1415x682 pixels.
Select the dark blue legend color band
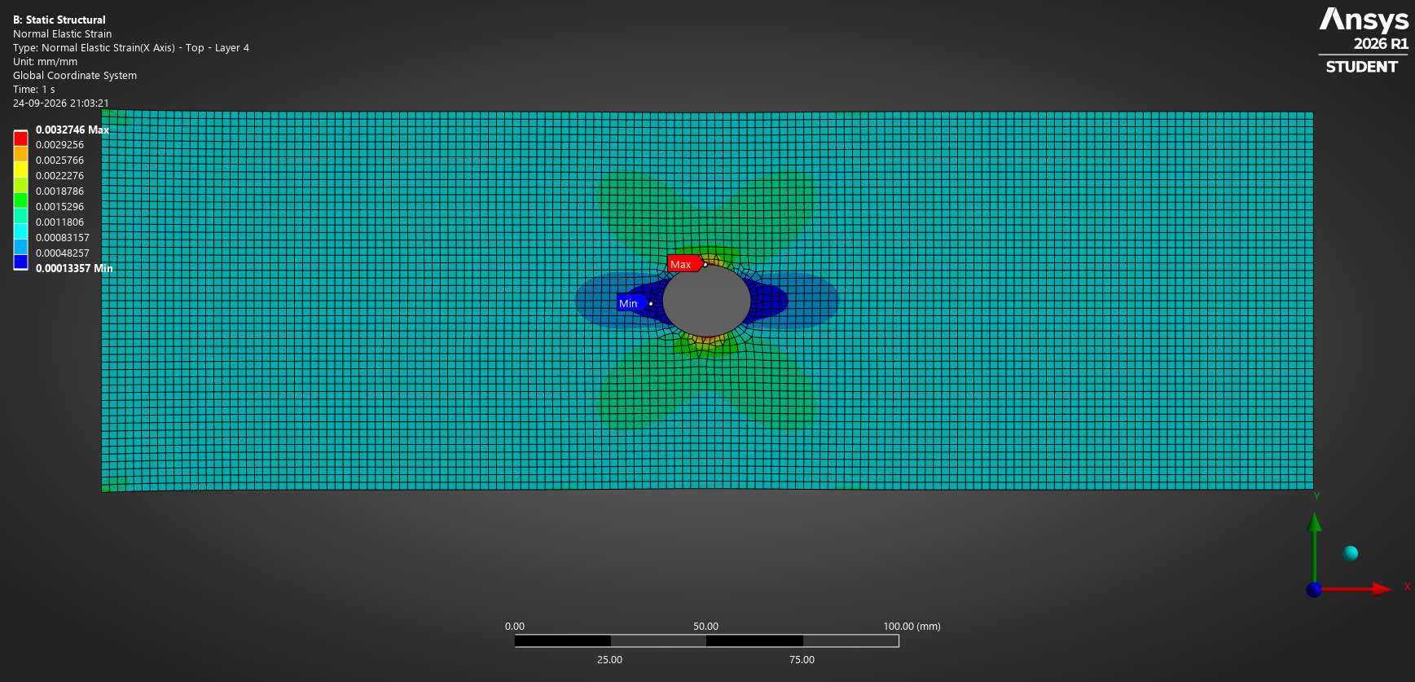(x=20, y=262)
